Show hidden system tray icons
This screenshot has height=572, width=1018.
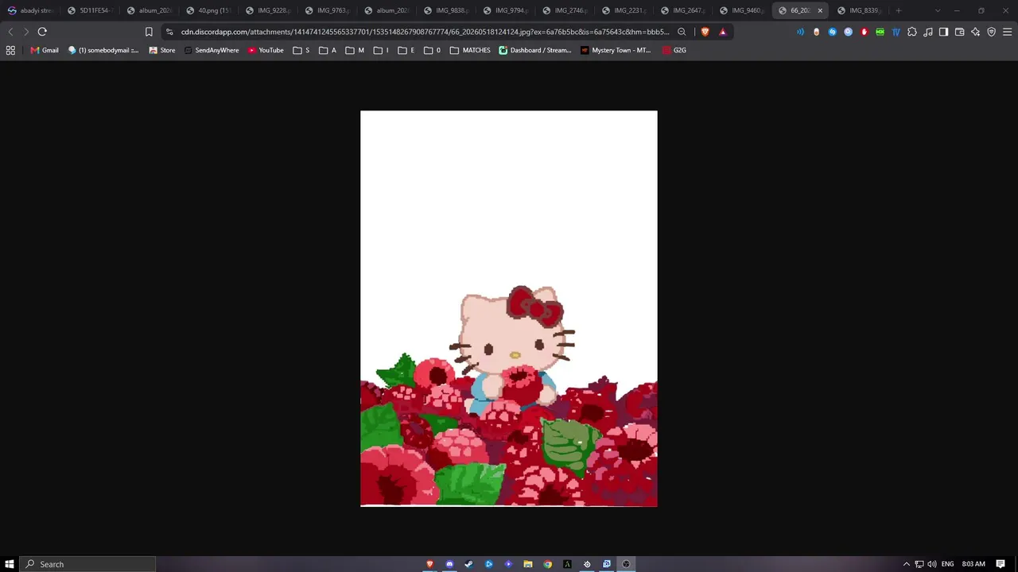906,564
